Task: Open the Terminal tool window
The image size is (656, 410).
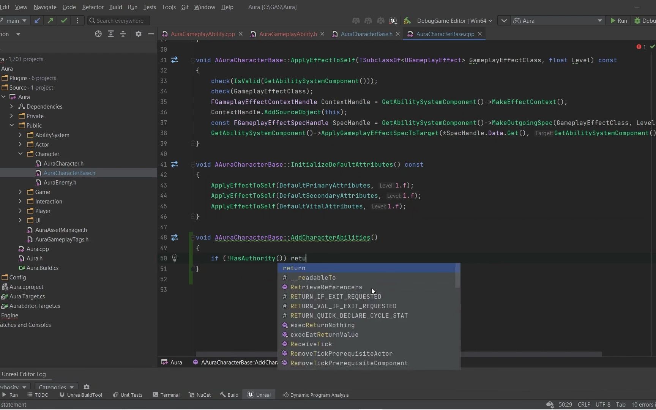Action: [166, 395]
